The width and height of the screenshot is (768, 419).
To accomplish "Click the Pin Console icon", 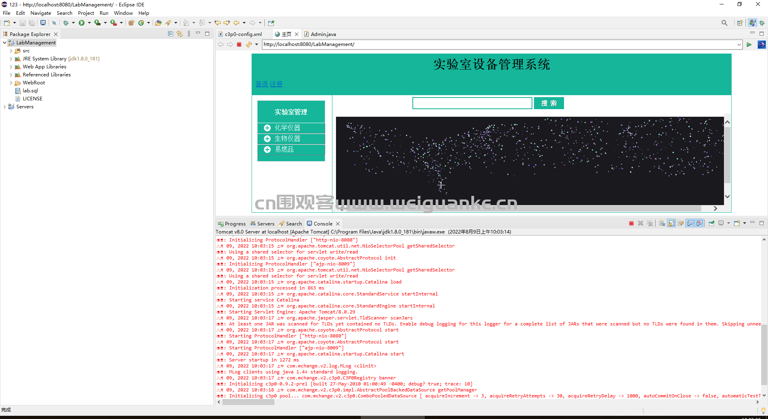I will [x=712, y=223].
